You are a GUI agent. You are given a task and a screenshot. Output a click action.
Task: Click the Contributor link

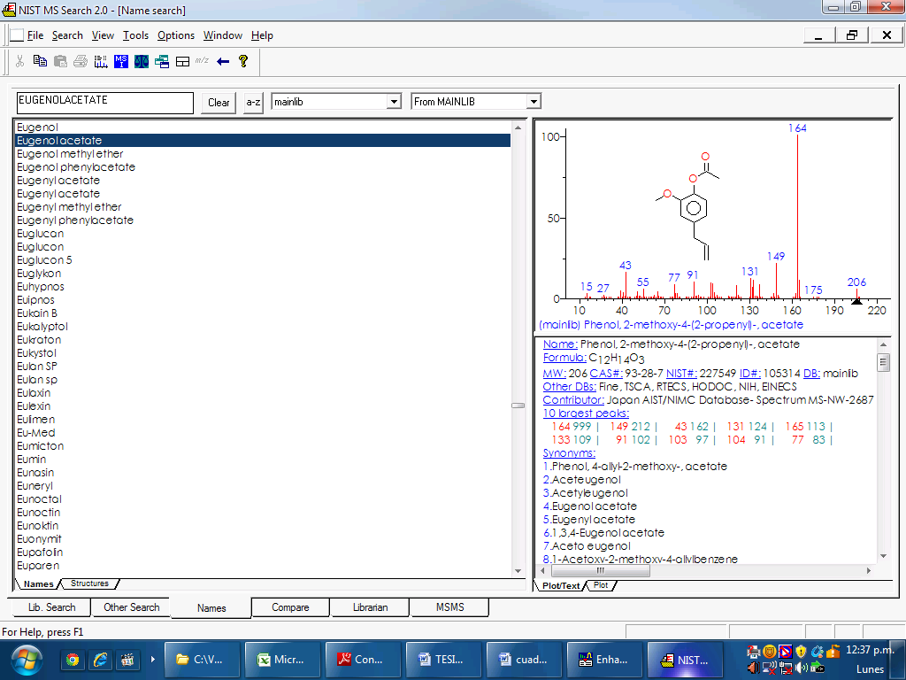pyautogui.click(x=573, y=400)
